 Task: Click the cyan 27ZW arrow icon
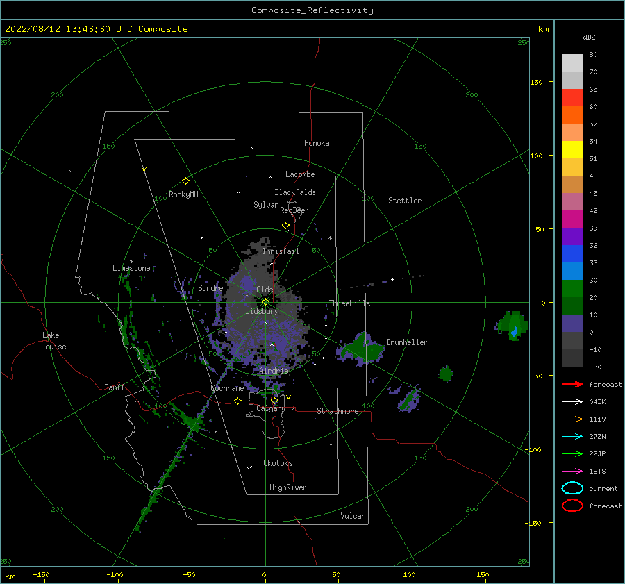point(572,437)
